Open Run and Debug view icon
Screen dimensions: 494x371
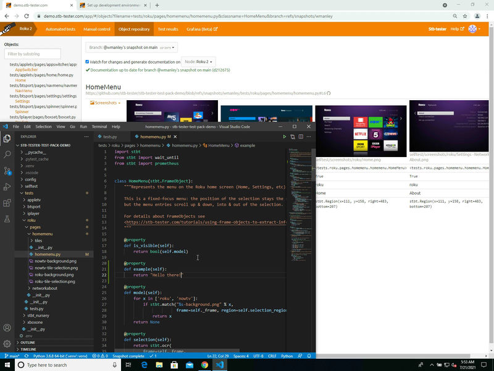click(x=7, y=186)
